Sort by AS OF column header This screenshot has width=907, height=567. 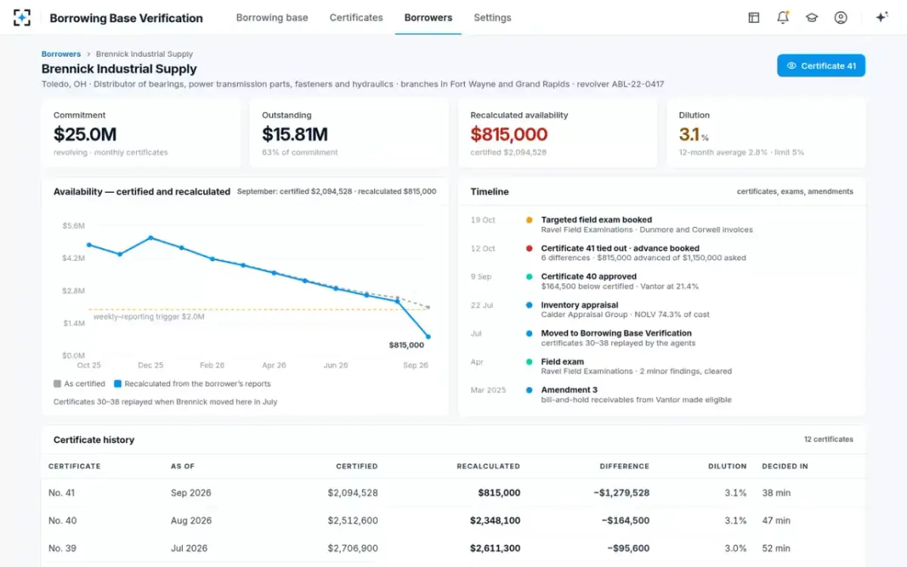click(182, 466)
